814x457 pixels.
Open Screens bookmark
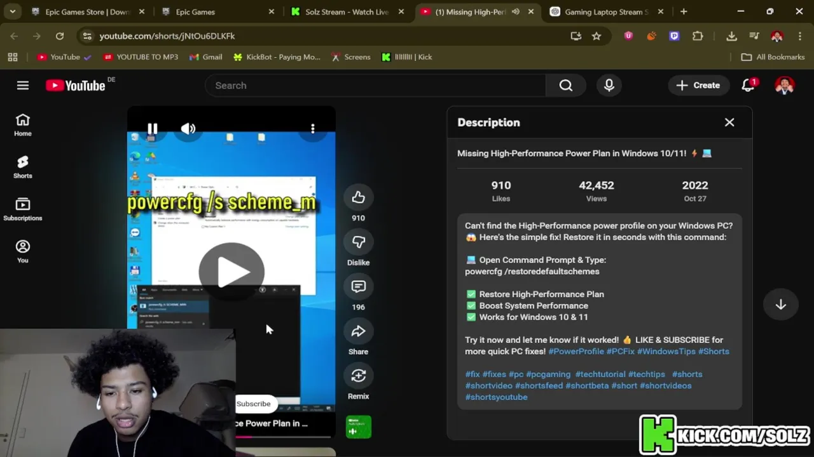[x=350, y=57]
